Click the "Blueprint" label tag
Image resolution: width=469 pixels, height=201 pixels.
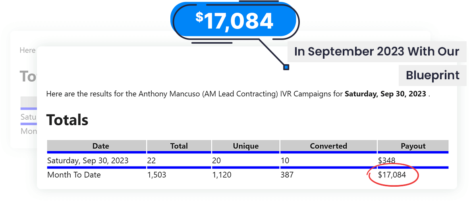pyautogui.click(x=432, y=75)
